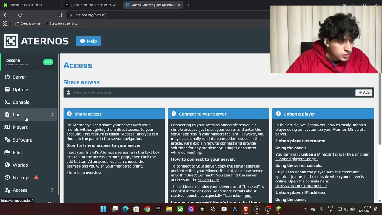Expand the Access submenu chevron
The height and width of the screenshot is (215, 382).
pos(53,190)
